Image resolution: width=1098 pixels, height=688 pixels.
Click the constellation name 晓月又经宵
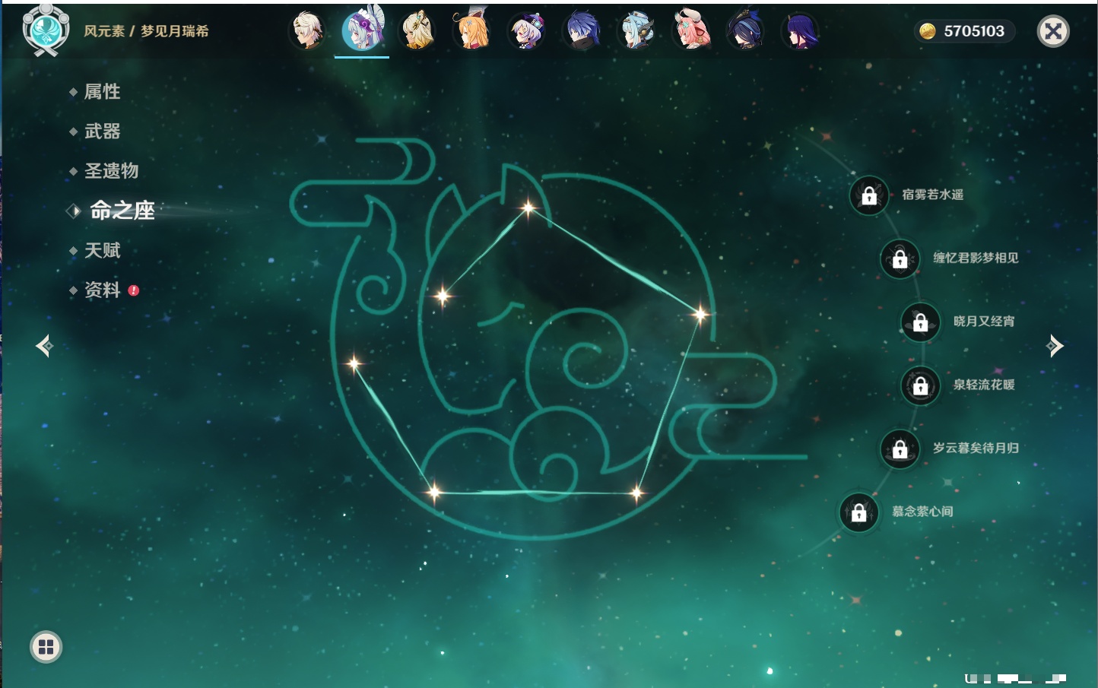point(984,321)
